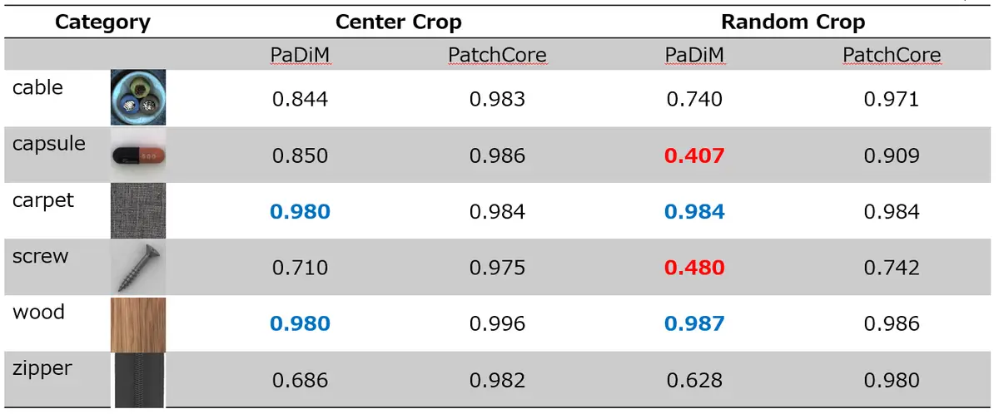Click the capsule thumbnail image

pos(137,155)
